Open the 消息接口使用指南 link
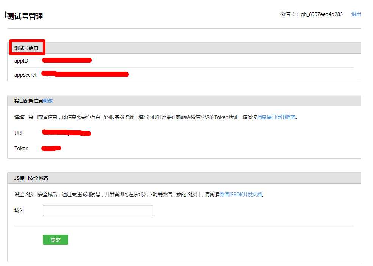The width and height of the screenshot is (373, 266). tap(276, 117)
